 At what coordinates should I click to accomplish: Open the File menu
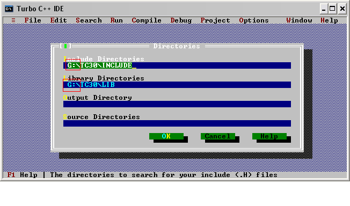[33, 20]
